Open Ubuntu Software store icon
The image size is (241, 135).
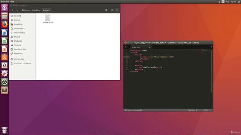pos(4,57)
